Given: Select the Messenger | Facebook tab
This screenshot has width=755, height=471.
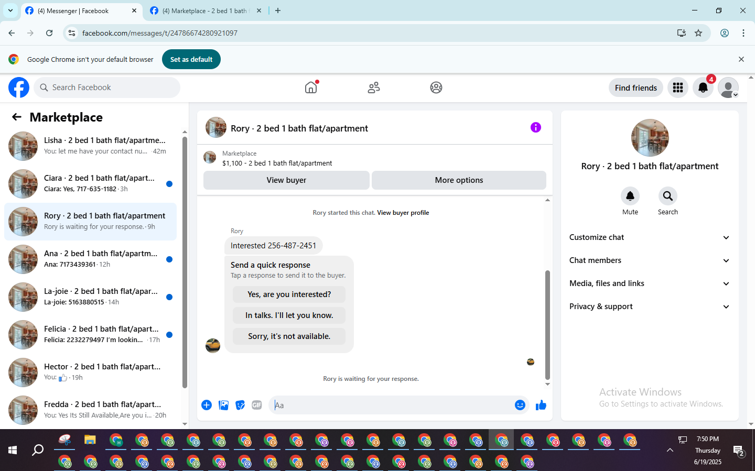Looking at the screenshot, I should [x=81, y=10].
